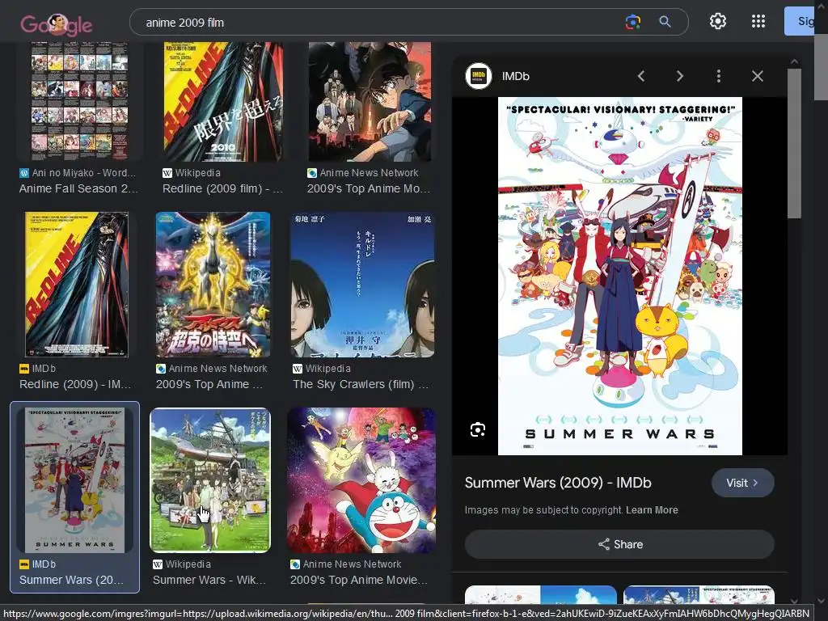The height and width of the screenshot is (621, 828).
Task: Open Summer Wars Wikipedia thumbnail
Action: [210, 480]
